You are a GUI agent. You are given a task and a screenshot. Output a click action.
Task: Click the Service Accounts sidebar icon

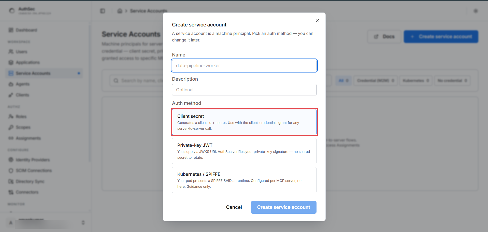pyautogui.click(x=11, y=73)
